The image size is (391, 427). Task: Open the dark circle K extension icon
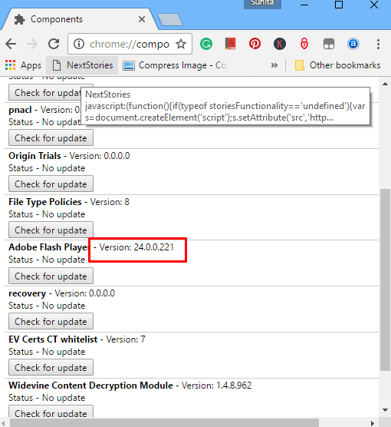coord(280,44)
